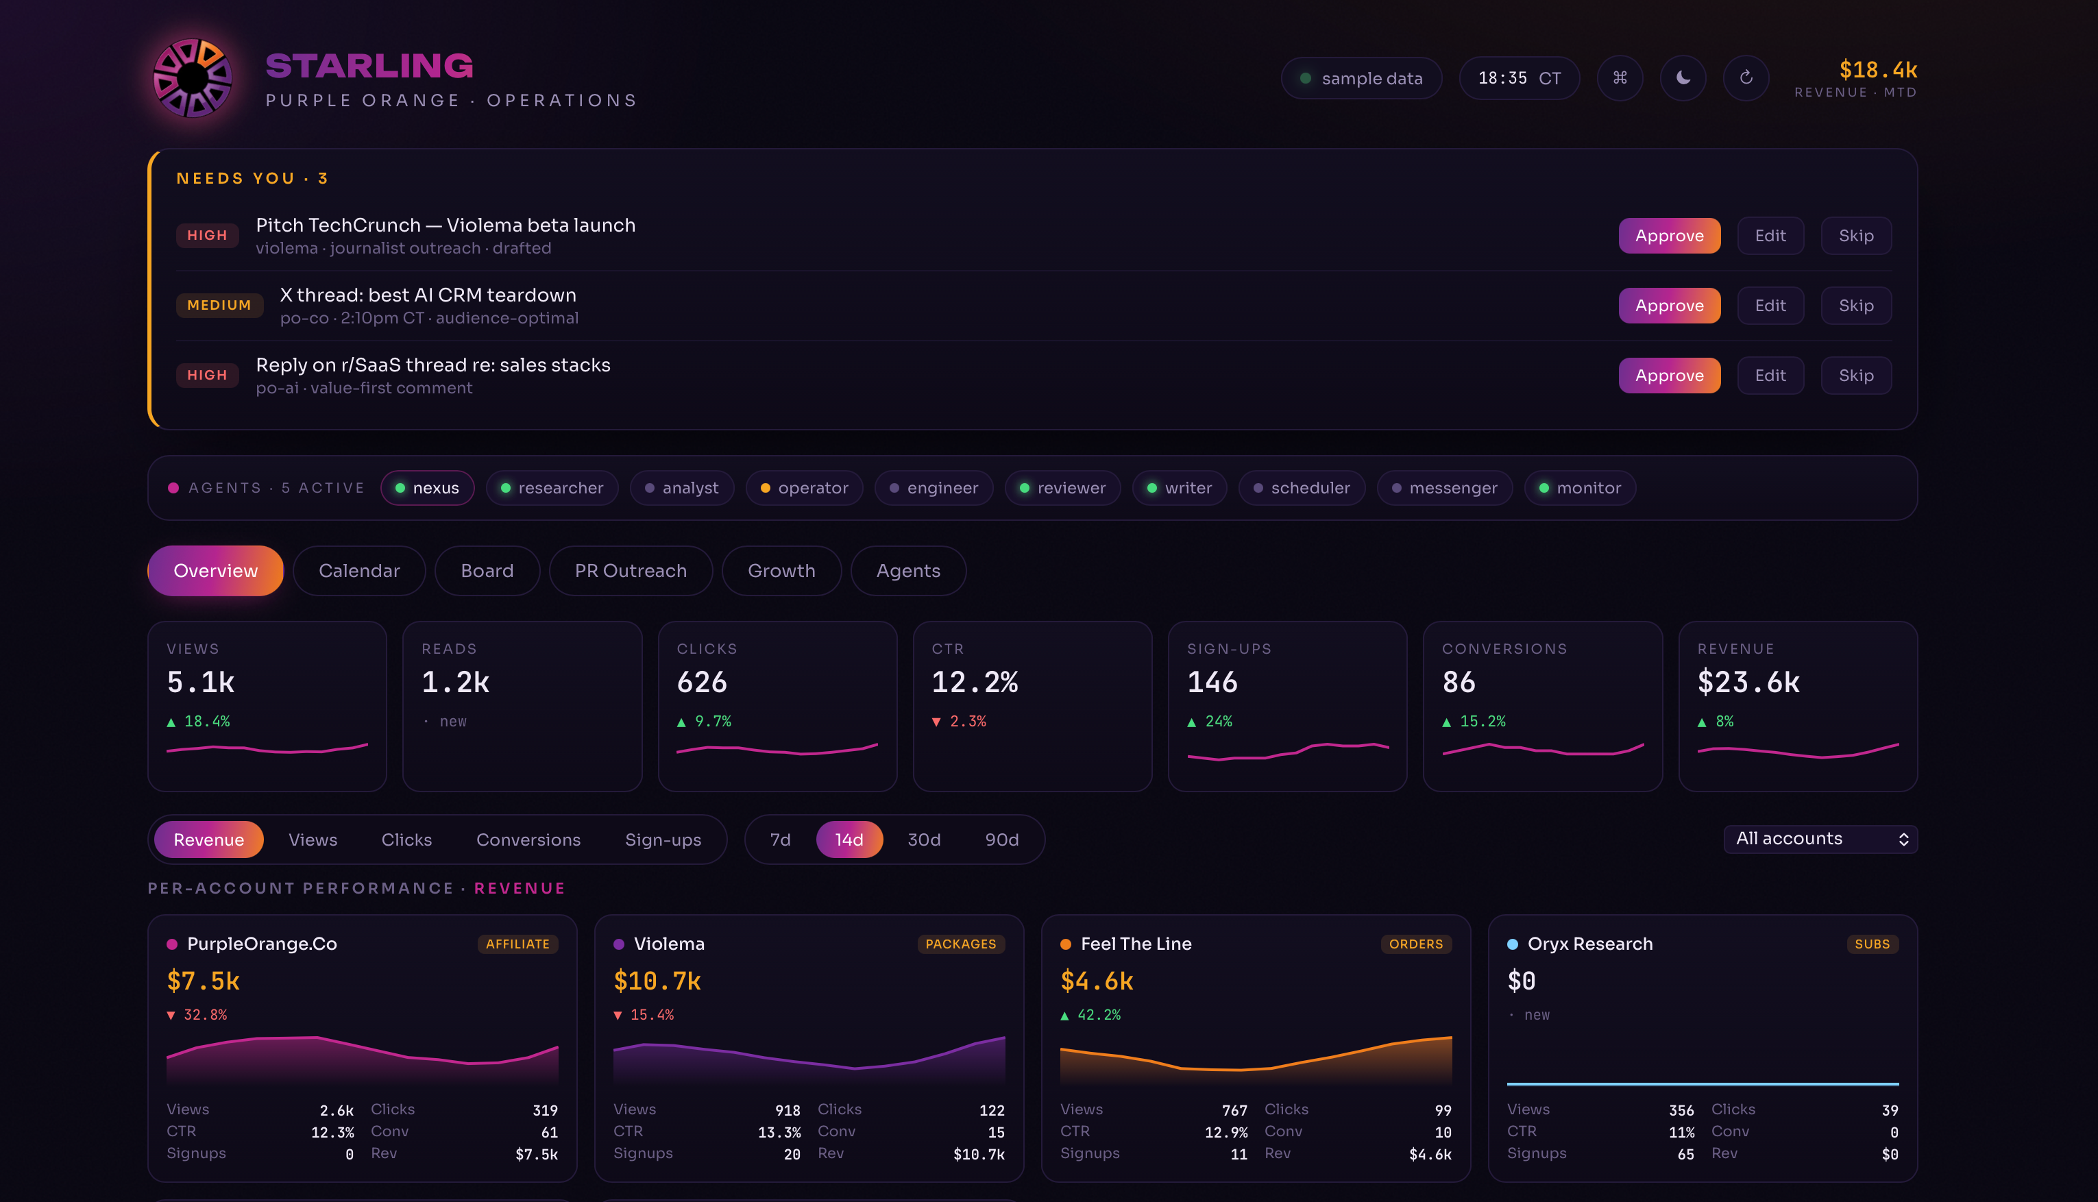2098x1202 pixels.
Task: Toggle dark mode with moon icon
Action: coord(1683,77)
